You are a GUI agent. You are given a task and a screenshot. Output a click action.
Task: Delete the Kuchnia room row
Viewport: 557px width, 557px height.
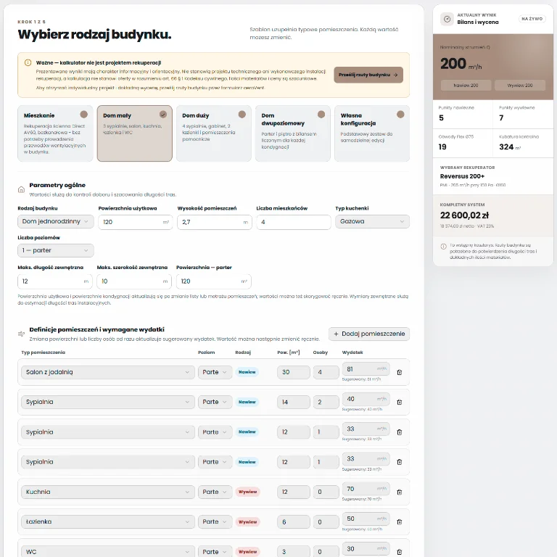tap(400, 492)
